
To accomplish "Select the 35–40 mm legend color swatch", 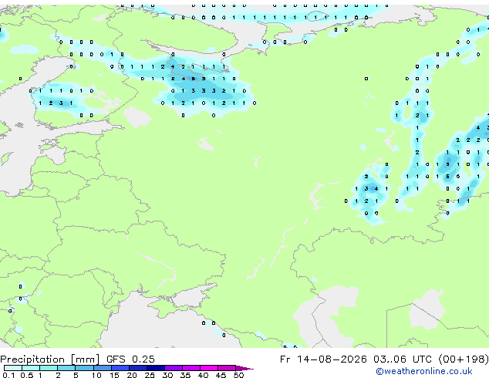I will [x=191, y=368].
